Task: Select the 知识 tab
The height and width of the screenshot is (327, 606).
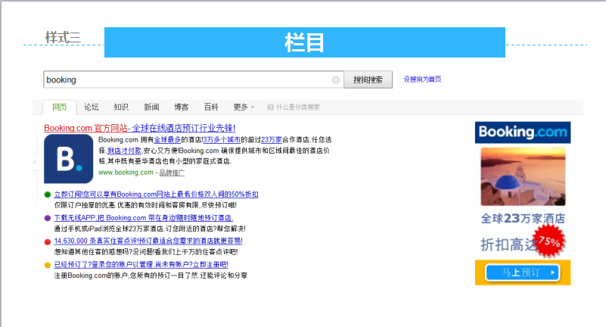Action: (121, 107)
